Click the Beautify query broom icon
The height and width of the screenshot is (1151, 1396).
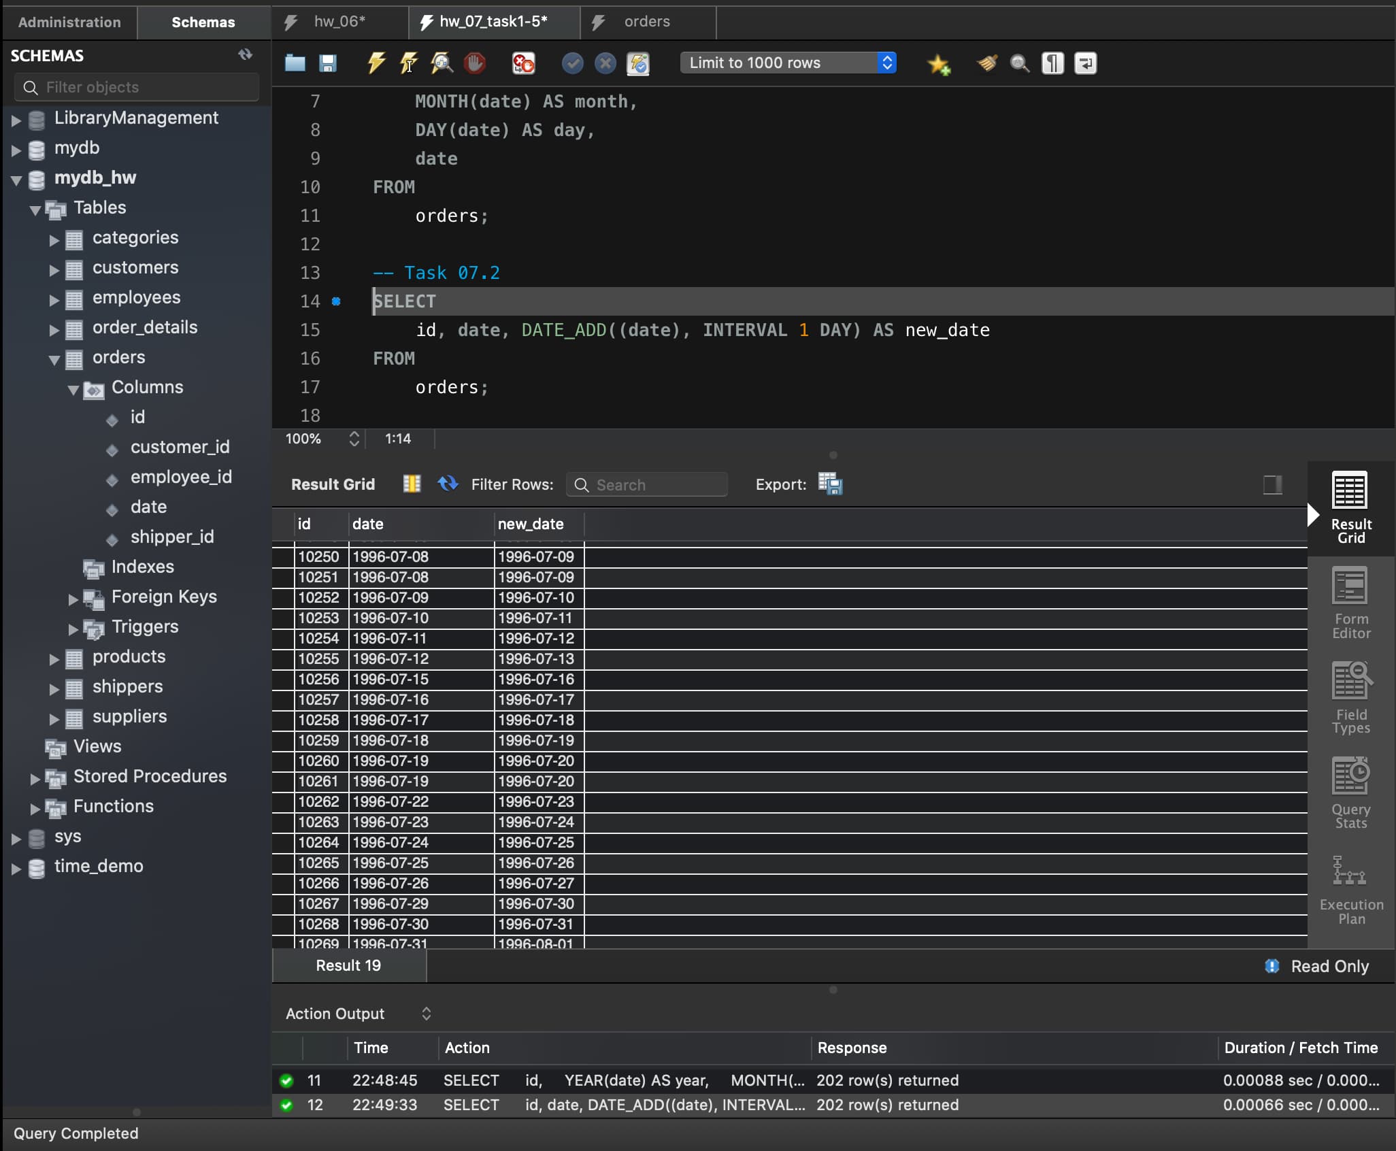(x=986, y=63)
